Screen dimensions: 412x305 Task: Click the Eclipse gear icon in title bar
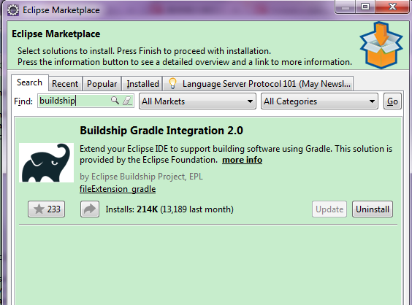[13, 10]
